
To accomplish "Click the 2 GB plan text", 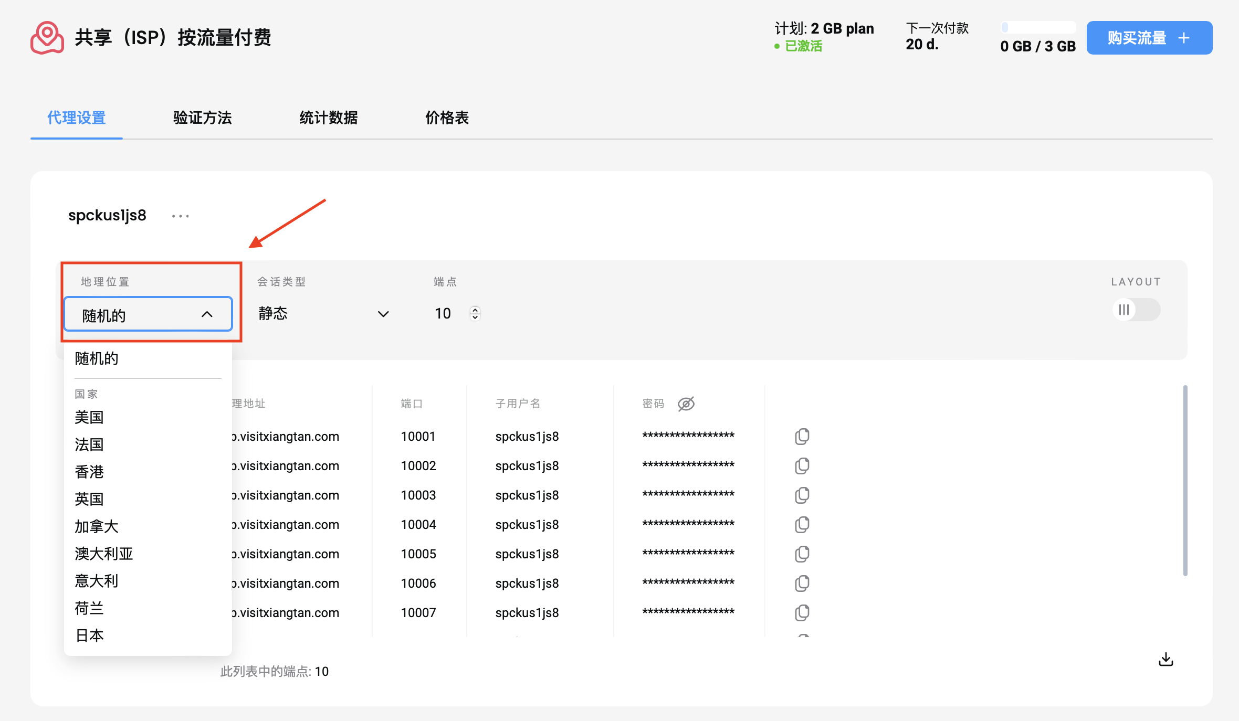I will (x=842, y=28).
